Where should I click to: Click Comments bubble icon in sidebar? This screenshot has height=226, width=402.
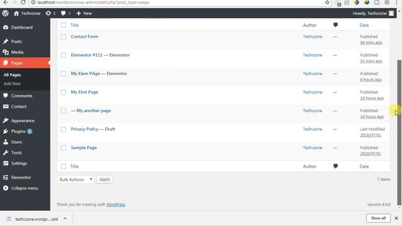point(6,95)
